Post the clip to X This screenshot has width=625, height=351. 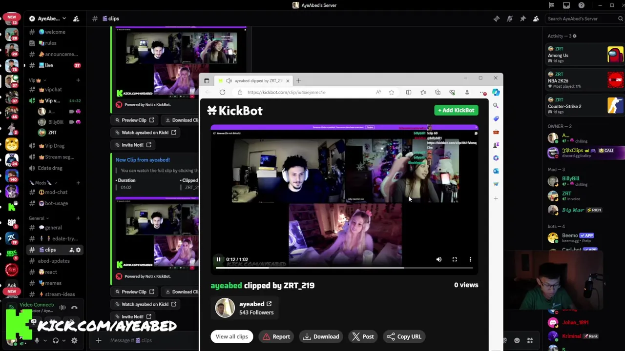click(x=363, y=336)
